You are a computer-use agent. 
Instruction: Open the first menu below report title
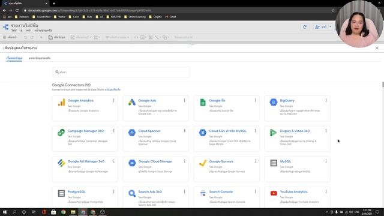[x=14, y=31]
